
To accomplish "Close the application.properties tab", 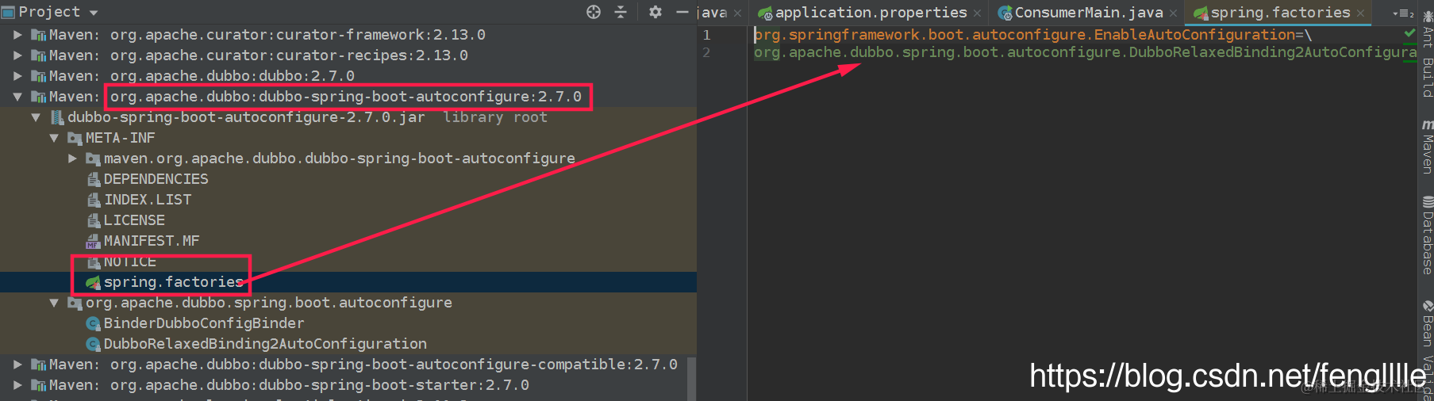I will (977, 13).
